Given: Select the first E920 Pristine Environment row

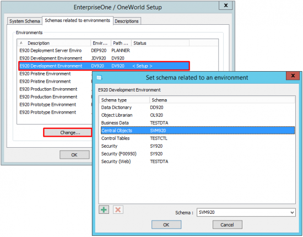Looking at the screenshot, I should pyautogui.click(x=55, y=74).
